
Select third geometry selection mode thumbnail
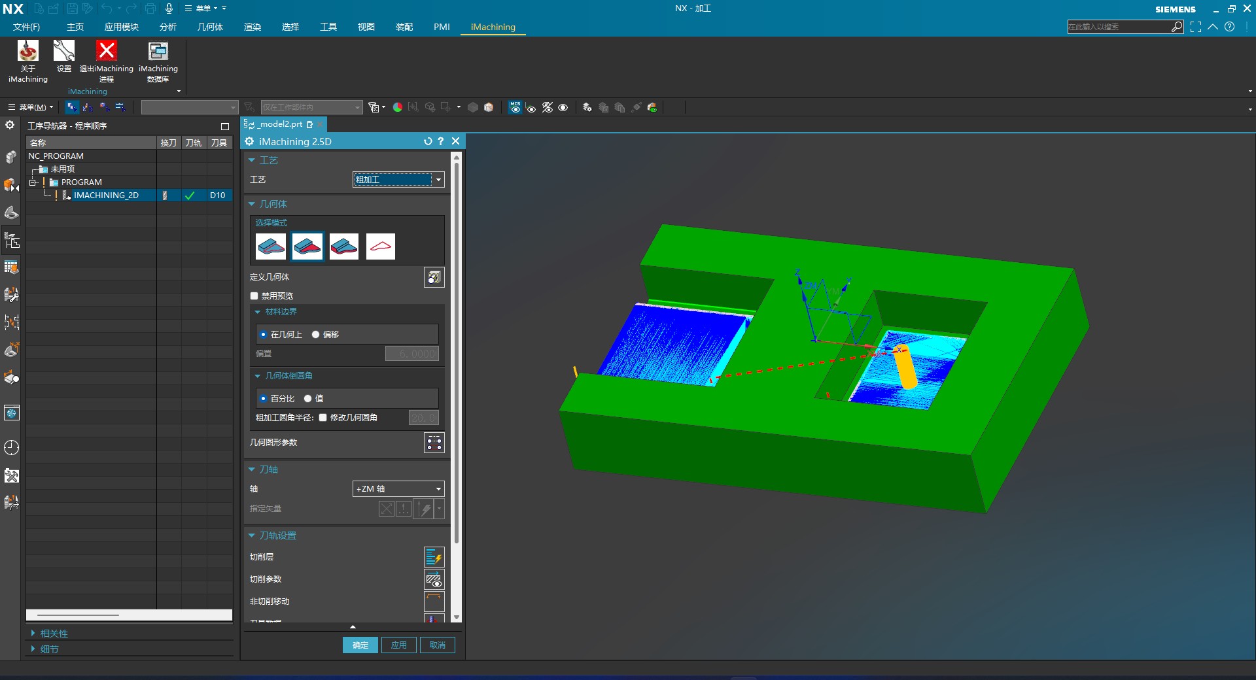tap(344, 246)
